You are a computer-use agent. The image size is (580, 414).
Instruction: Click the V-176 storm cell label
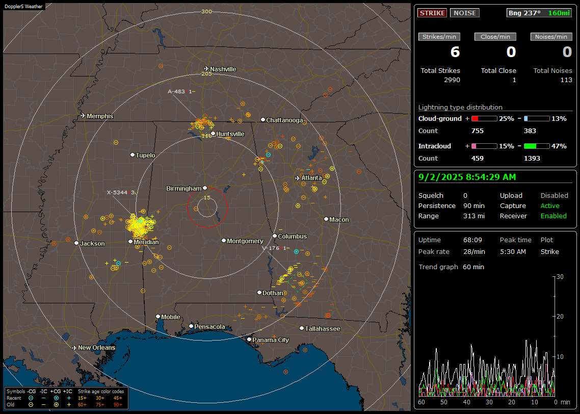(275, 248)
